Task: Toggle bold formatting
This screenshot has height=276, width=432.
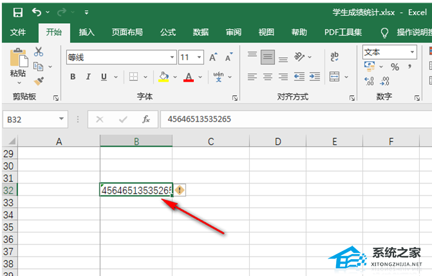Action: pyautogui.click(x=73, y=77)
